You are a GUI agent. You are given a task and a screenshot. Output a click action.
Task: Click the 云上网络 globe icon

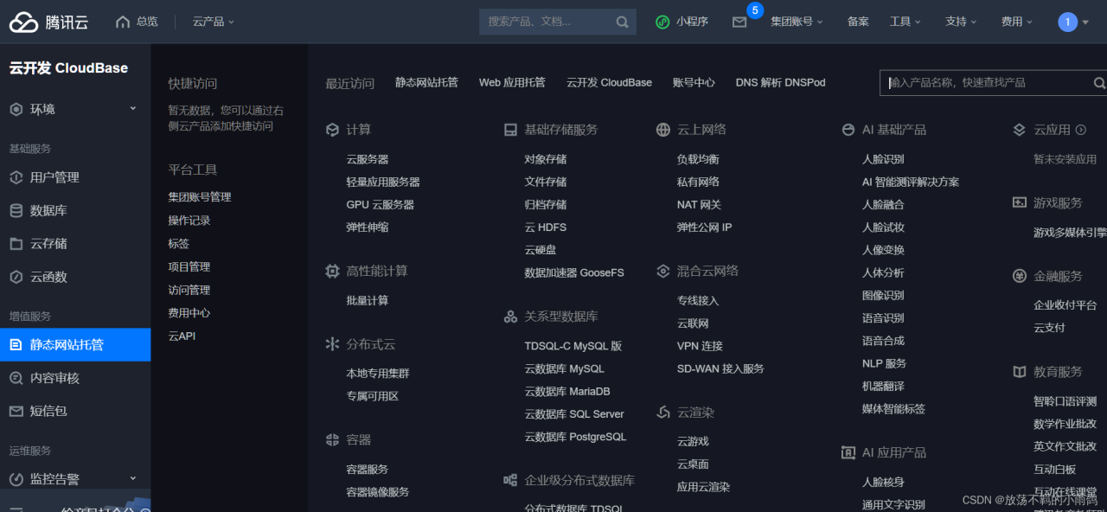663,130
